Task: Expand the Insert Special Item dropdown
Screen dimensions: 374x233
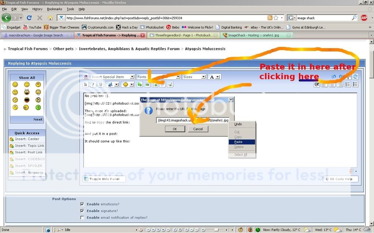Action: click(x=112, y=77)
